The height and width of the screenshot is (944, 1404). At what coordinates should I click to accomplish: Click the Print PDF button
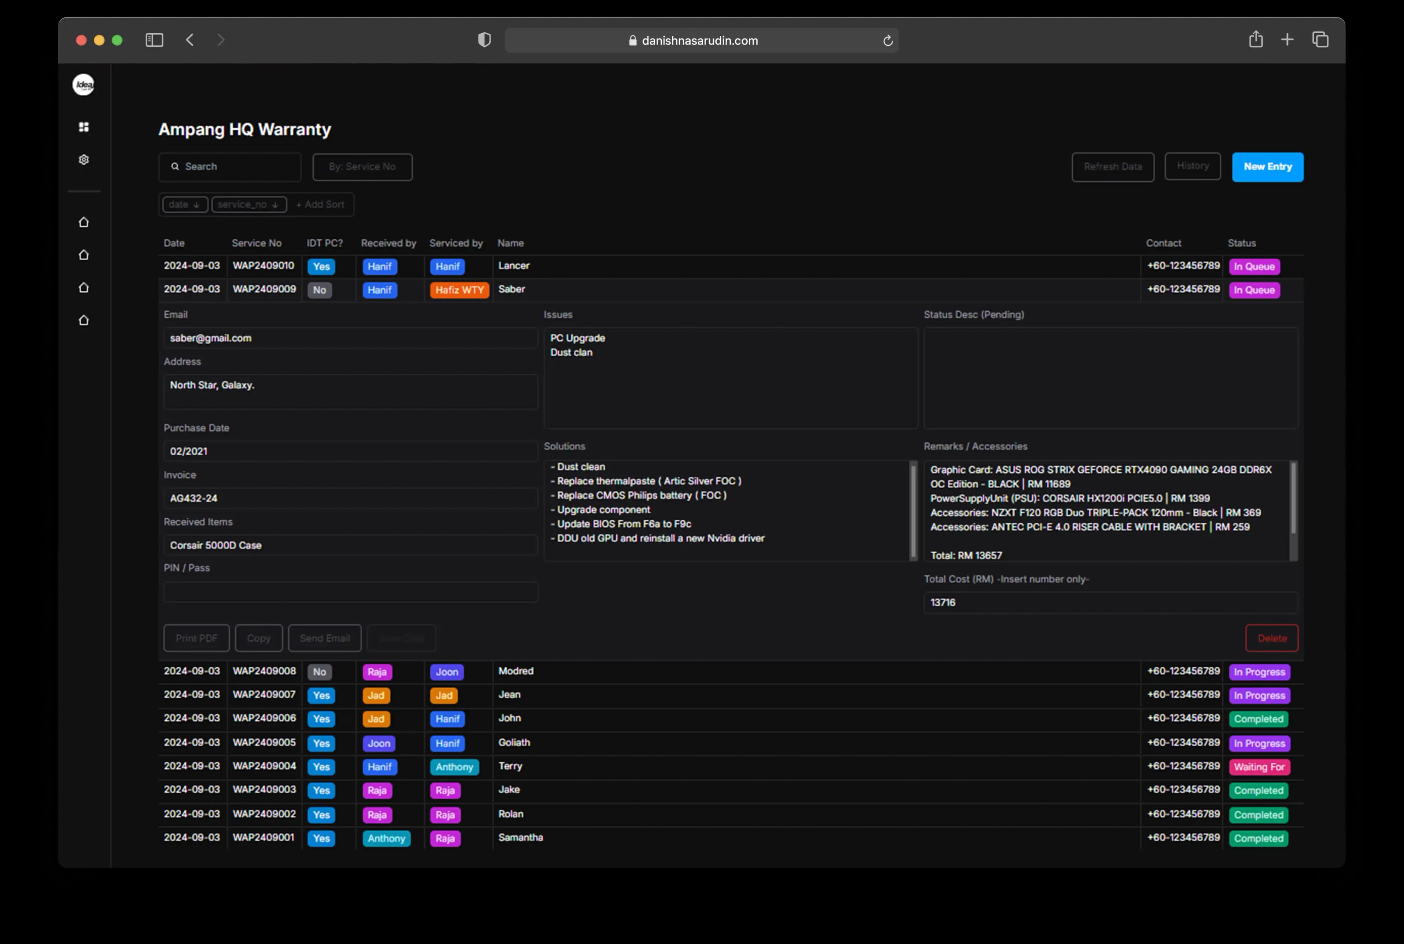(196, 638)
